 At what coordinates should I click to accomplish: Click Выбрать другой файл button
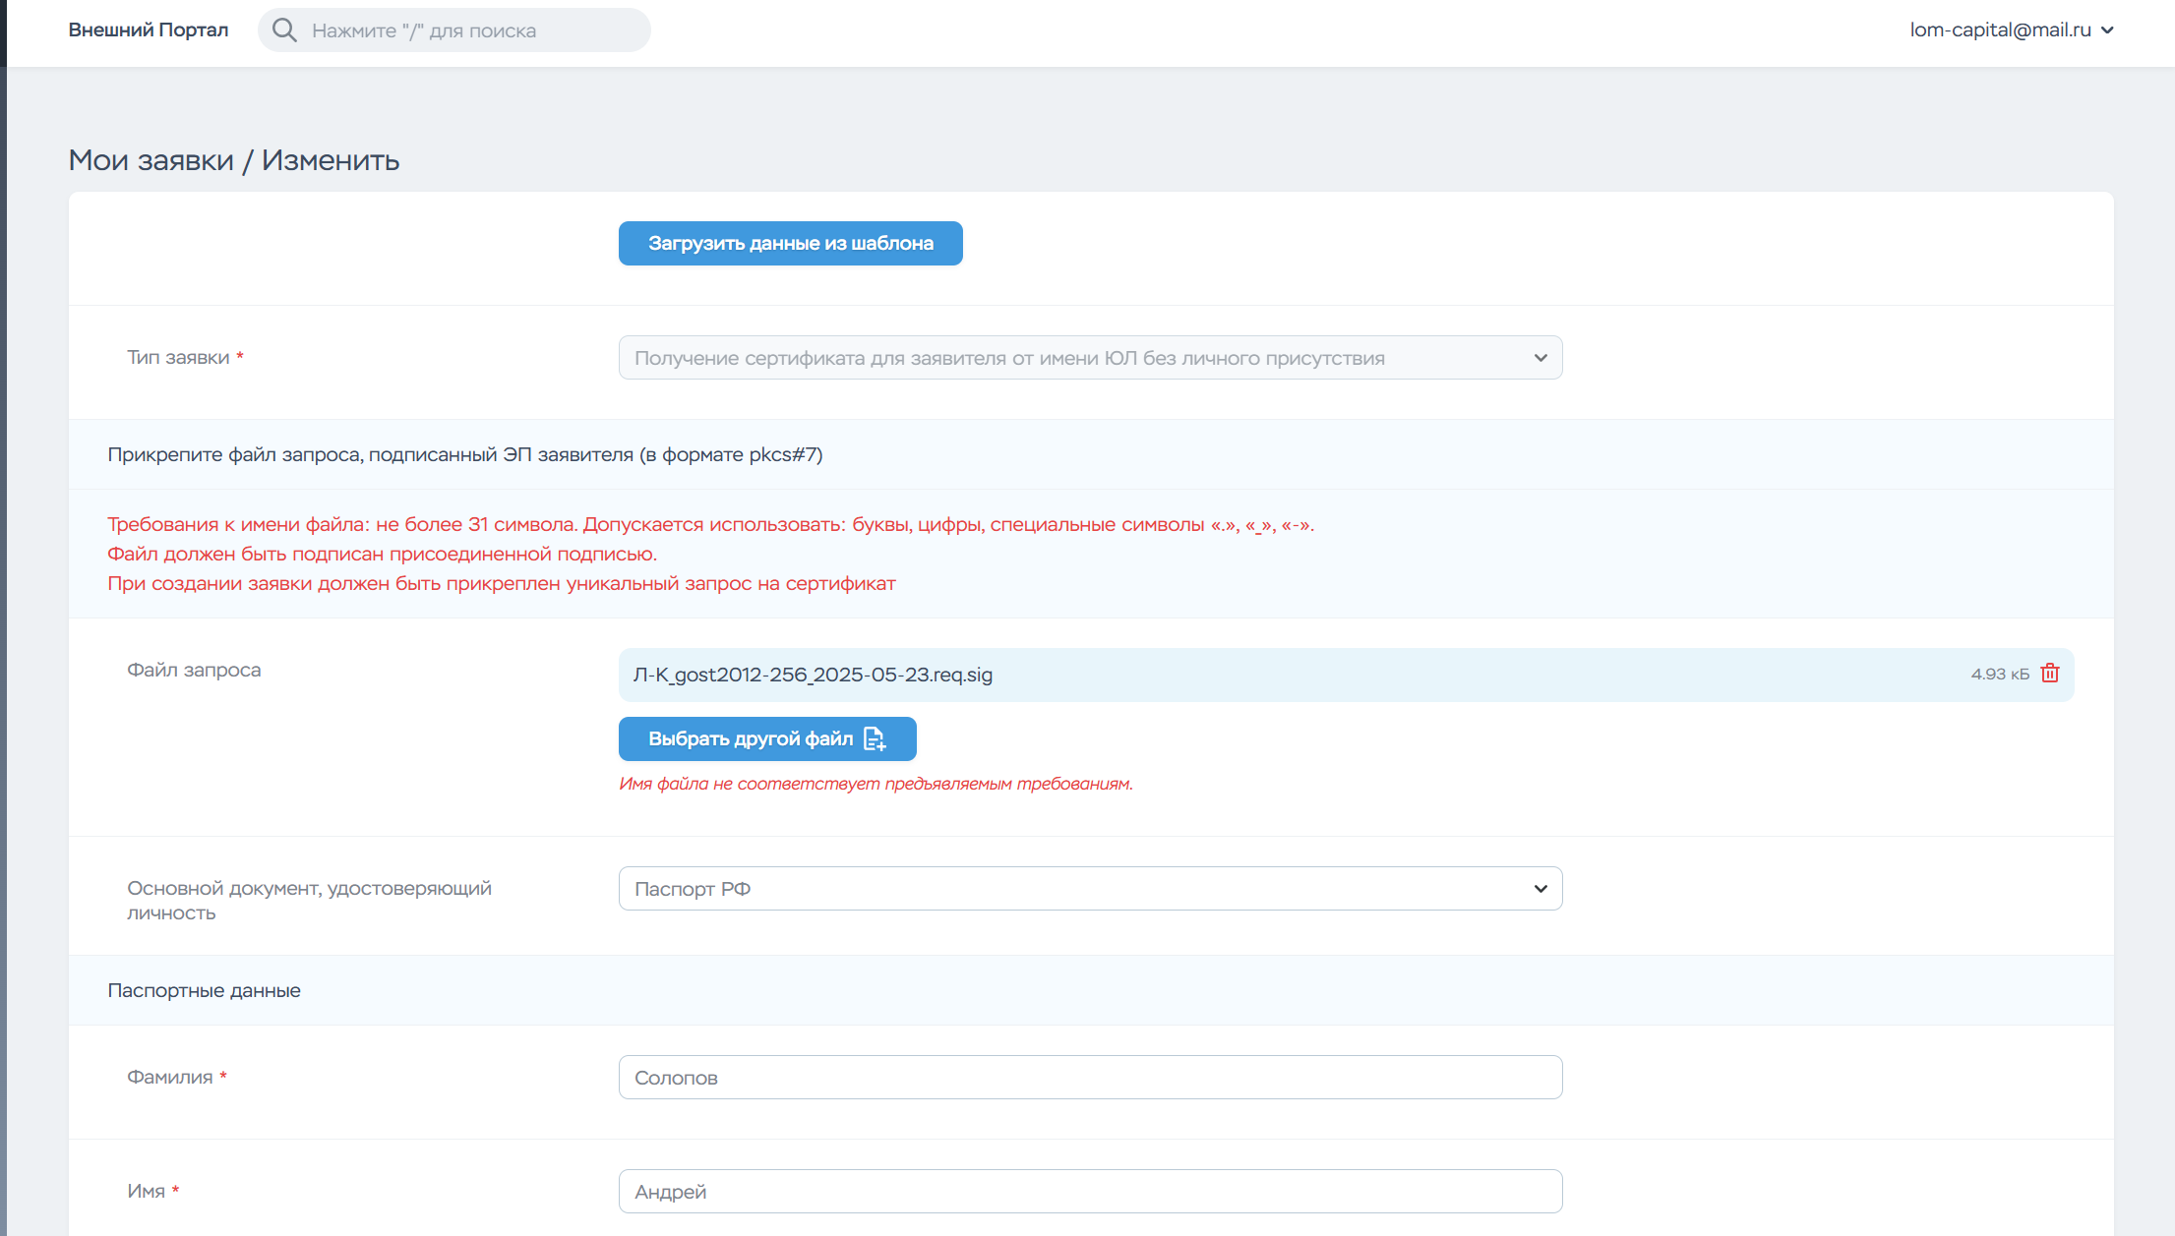click(x=767, y=739)
